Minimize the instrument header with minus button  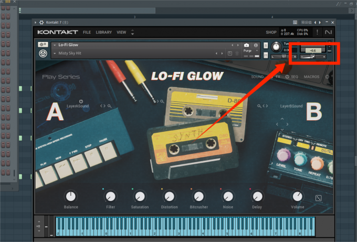coord(330,47)
